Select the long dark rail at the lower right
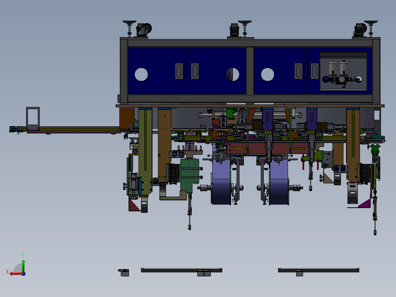Viewport: 396px width, 297px height. [x=318, y=270]
